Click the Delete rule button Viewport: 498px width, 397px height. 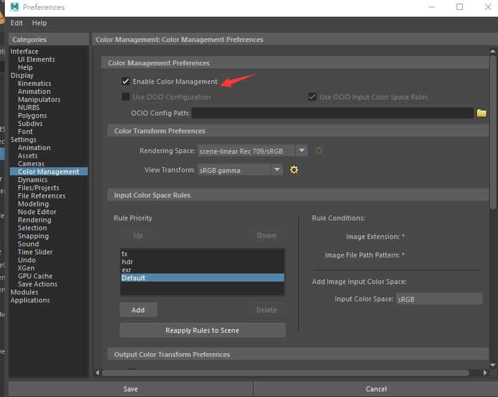(266, 310)
